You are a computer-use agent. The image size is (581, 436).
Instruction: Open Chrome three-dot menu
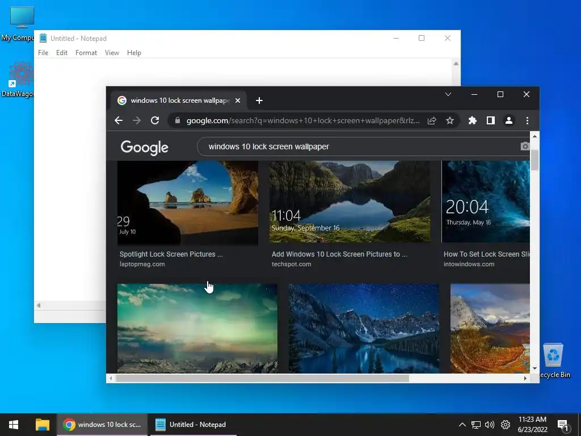(x=527, y=120)
